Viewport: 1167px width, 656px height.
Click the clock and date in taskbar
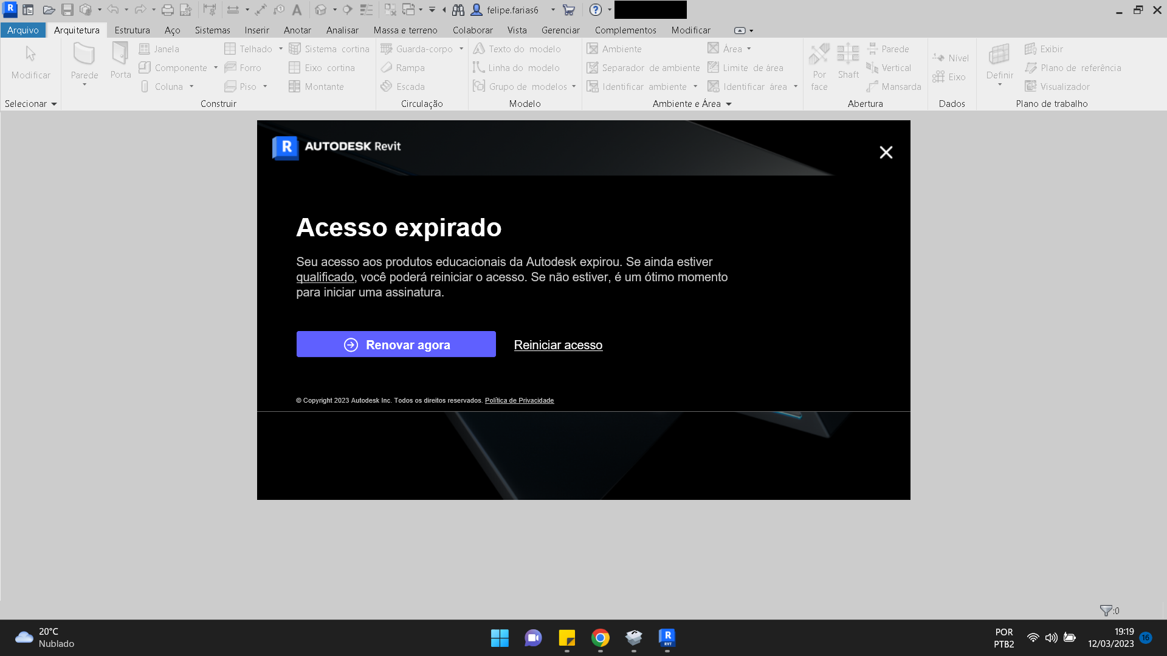pos(1111,638)
